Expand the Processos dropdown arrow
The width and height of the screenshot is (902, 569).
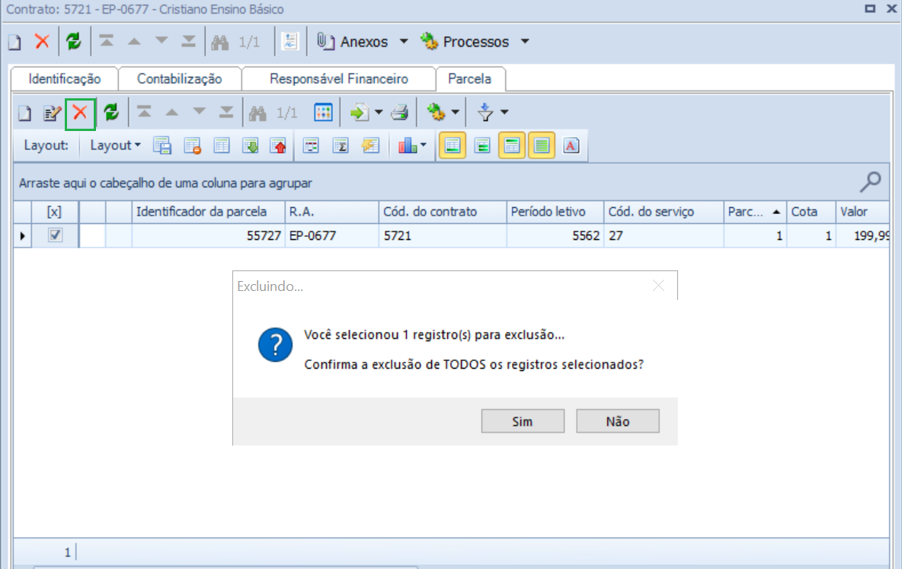[525, 41]
